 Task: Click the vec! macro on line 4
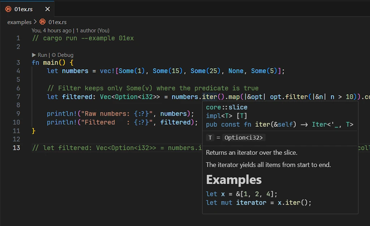107,71
